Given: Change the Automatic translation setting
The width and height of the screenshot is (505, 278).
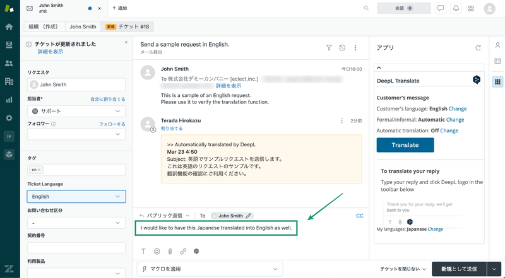Looking at the screenshot, I should (449, 130).
